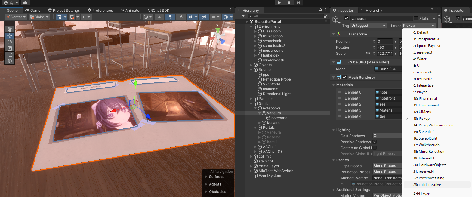The width and height of the screenshot is (472, 197).
Task: Toggle 2D view mode
Action: (159, 17)
